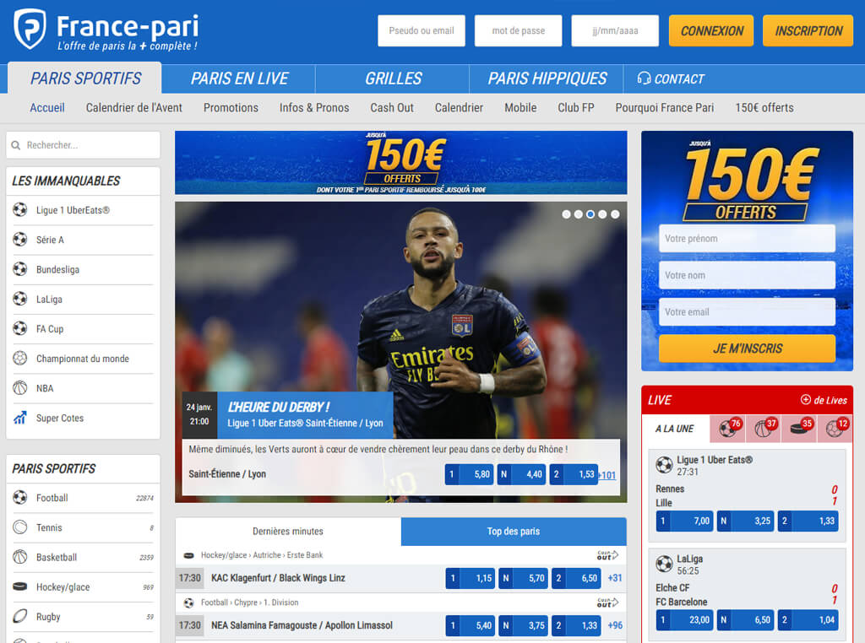The width and height of the screenshot is (865, 643).
Task: Switch to Dernières minutes tab
Action: point(288,531)
